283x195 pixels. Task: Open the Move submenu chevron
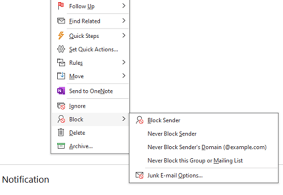123,76
